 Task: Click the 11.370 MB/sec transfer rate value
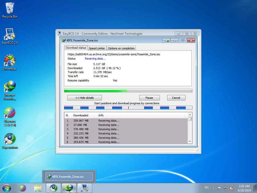(103, 72)
